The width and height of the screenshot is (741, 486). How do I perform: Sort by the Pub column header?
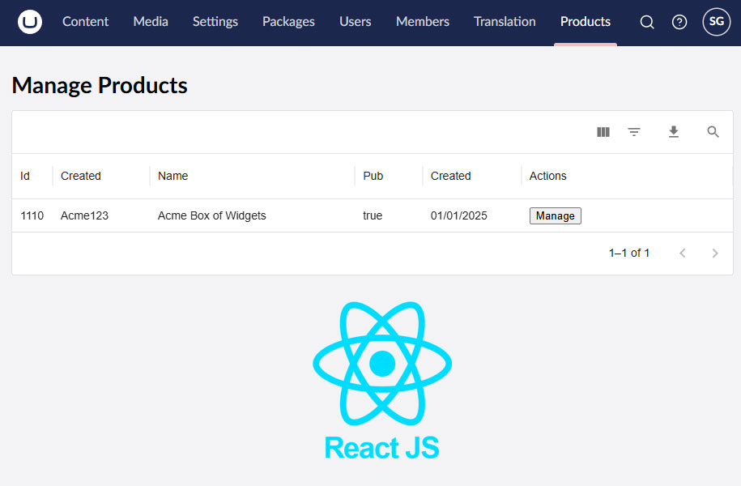[x=373, y=176]
